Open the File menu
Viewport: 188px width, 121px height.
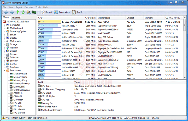4,7
